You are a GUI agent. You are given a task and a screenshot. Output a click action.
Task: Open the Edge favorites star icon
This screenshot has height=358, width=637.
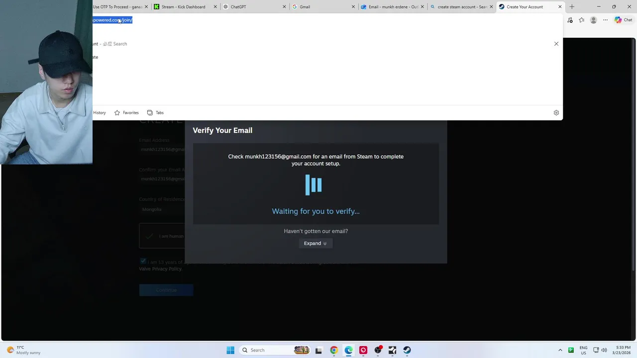tap(582, 20)
